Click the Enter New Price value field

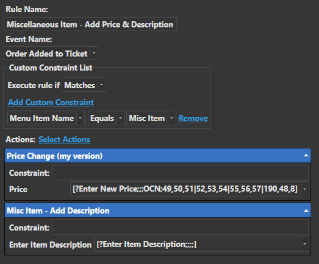(185, 189)
